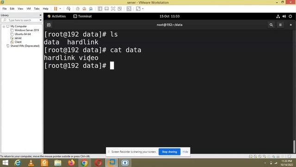Pause the virtual machine with the orange button
This screenshot has width=296, height=167.
pos(55,9)
